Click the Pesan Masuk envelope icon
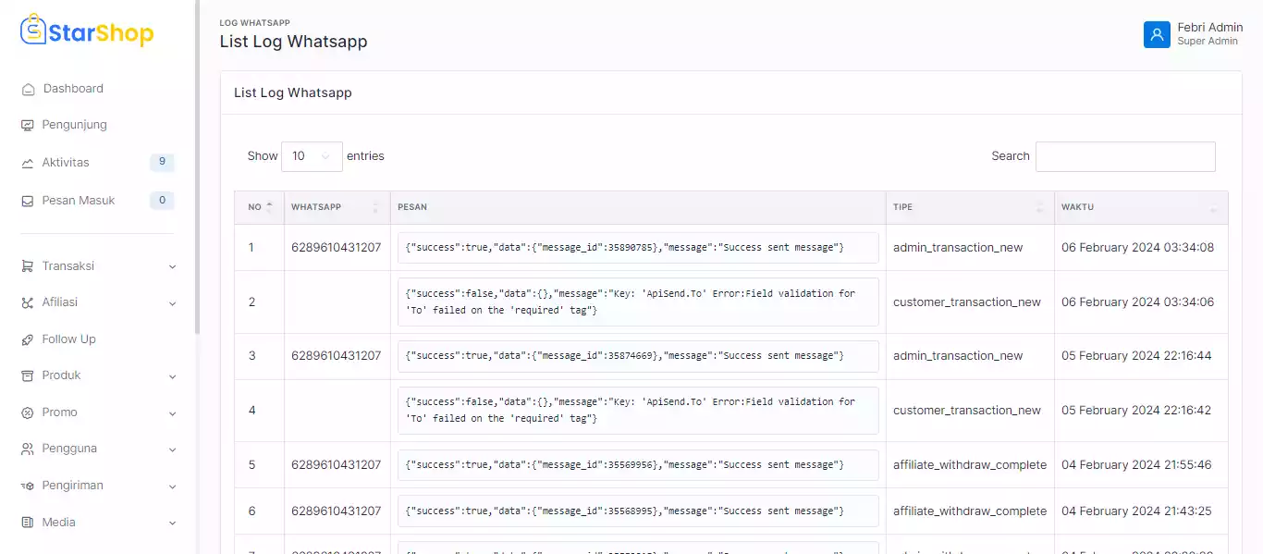 pyautogui.click(x=28, y=201)
